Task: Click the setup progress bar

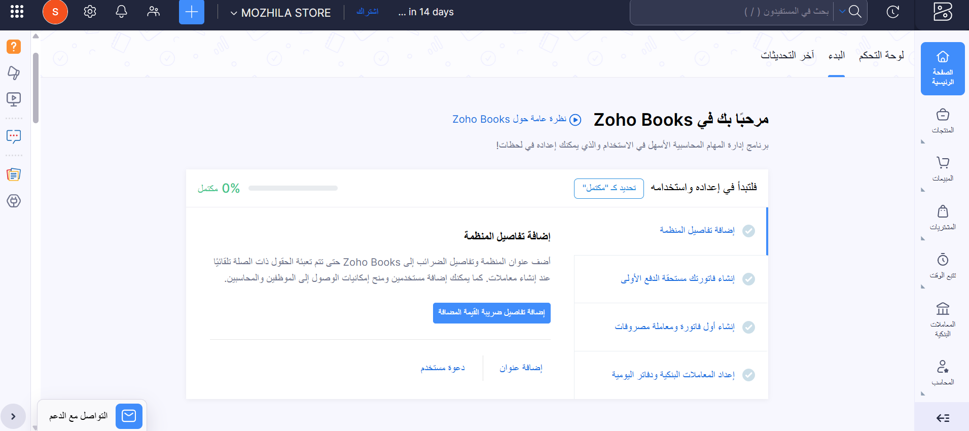Action: tap(293, 188)
